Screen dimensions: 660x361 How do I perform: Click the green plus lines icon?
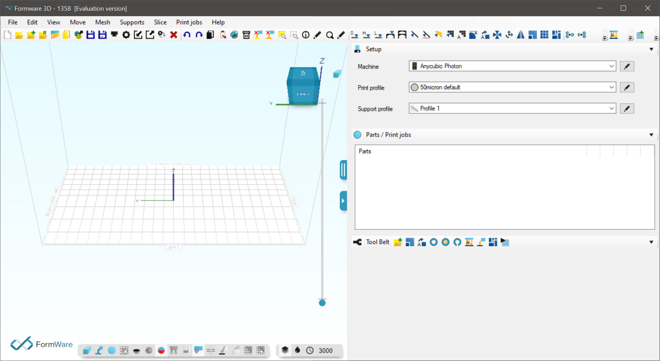pos(640,35)
